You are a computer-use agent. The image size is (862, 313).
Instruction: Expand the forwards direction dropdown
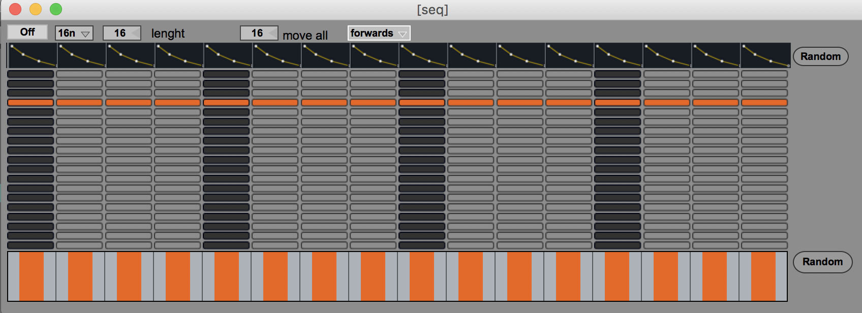pyautogui.click(x=379, y=33)
